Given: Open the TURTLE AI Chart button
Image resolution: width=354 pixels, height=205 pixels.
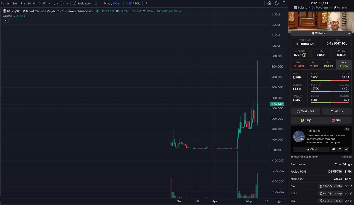Looking at the screenshot, I should coord(311,149).
